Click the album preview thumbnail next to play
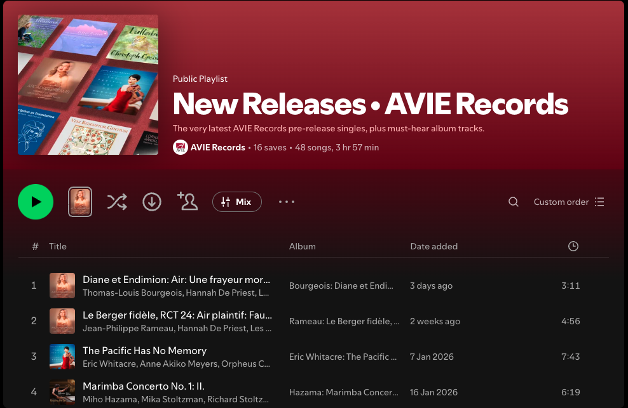This screenshot has width=628, height=408. coord(80,202)
